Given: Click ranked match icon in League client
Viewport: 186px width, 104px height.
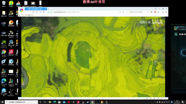Looking at the screenshot, I should click(176, 34).
